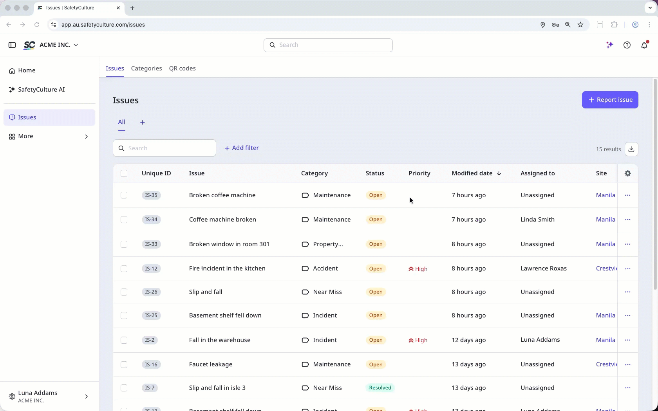Click the High priority on IS-2 row
This screenshot has width=658, height=411.
point(418,341)
